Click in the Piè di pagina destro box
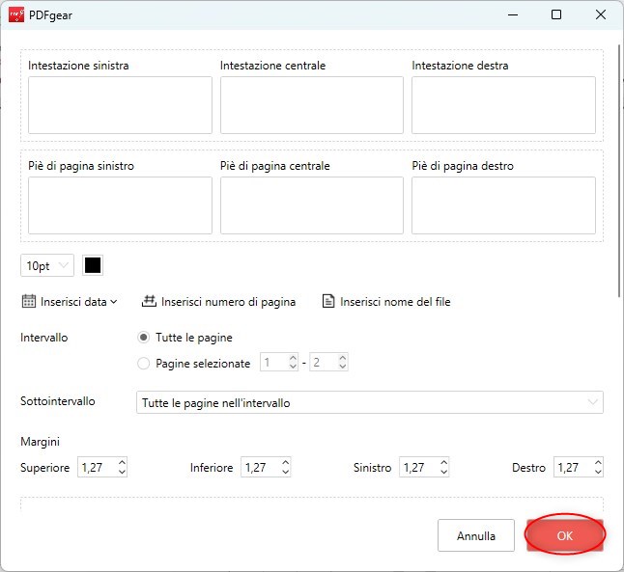Viewport: 624px width, 572px height. pos(503,205)
